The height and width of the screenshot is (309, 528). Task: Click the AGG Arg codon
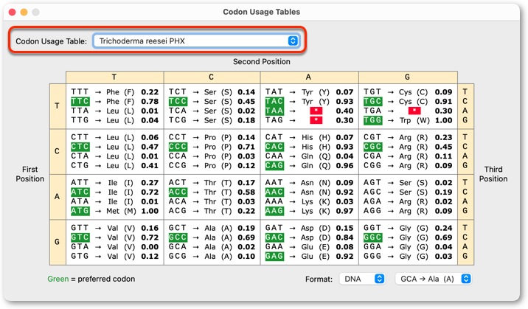(x=372, y=211)
